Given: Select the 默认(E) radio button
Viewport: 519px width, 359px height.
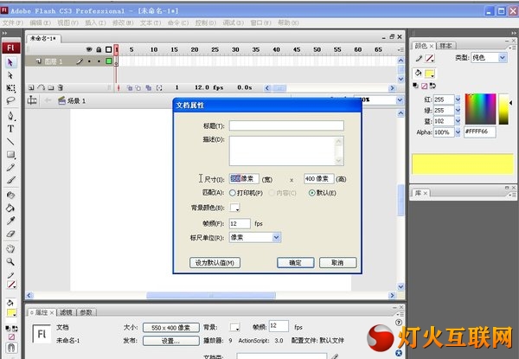Looking at the screenshot, I should [x=311, y=193].
